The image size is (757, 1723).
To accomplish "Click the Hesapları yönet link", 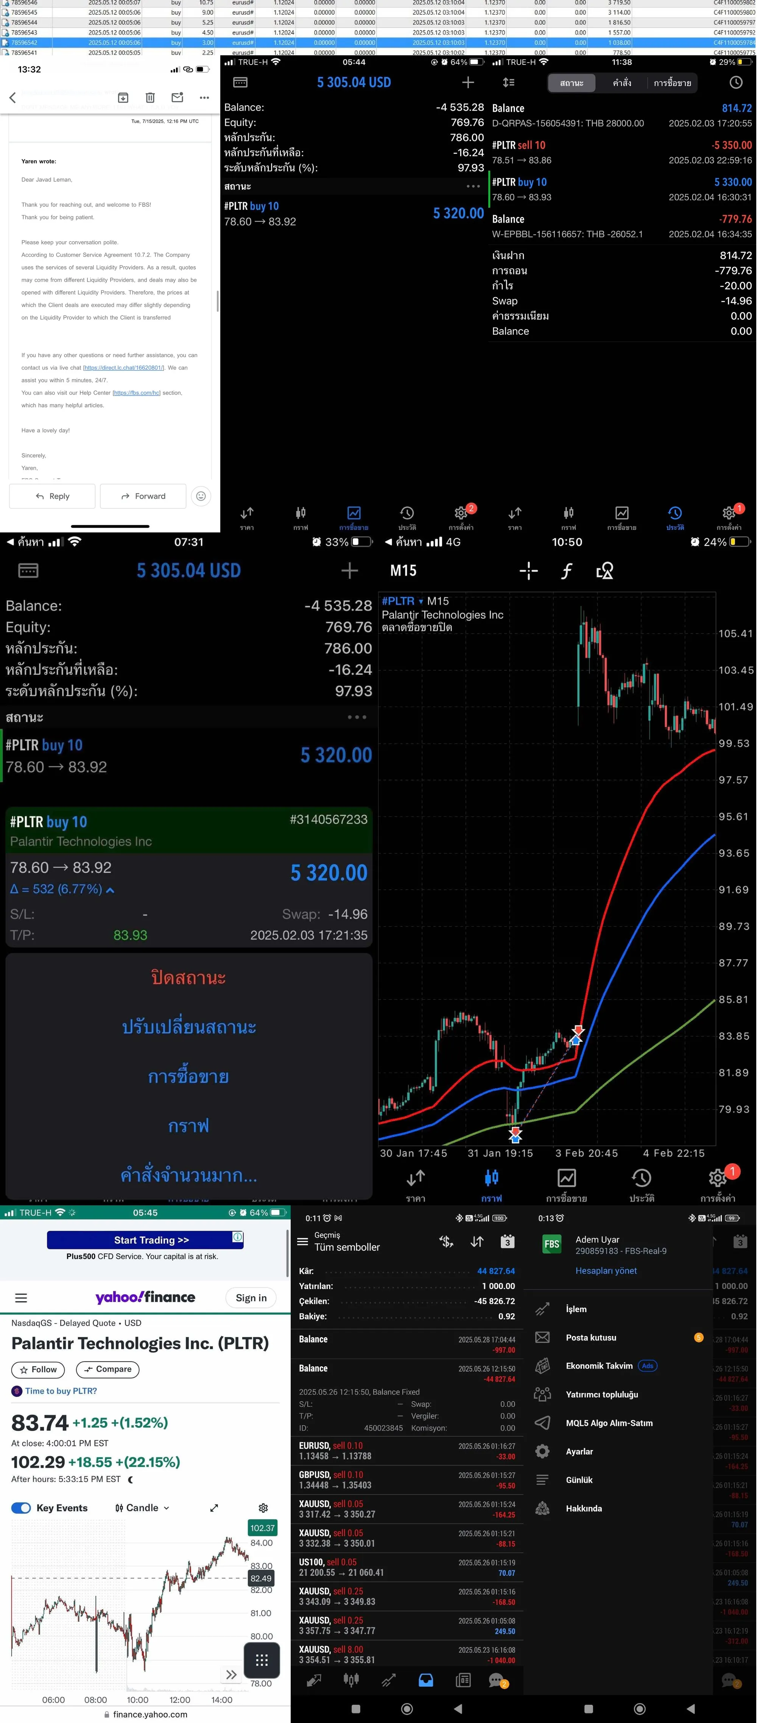I will (606, 1271).
